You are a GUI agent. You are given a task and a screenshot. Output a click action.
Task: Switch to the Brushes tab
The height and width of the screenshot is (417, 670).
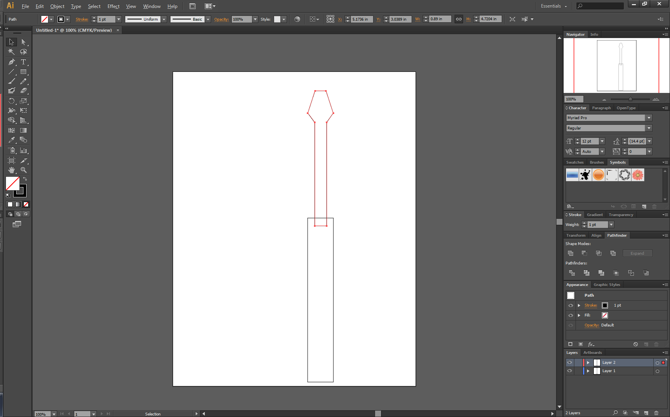click(597, 162)
